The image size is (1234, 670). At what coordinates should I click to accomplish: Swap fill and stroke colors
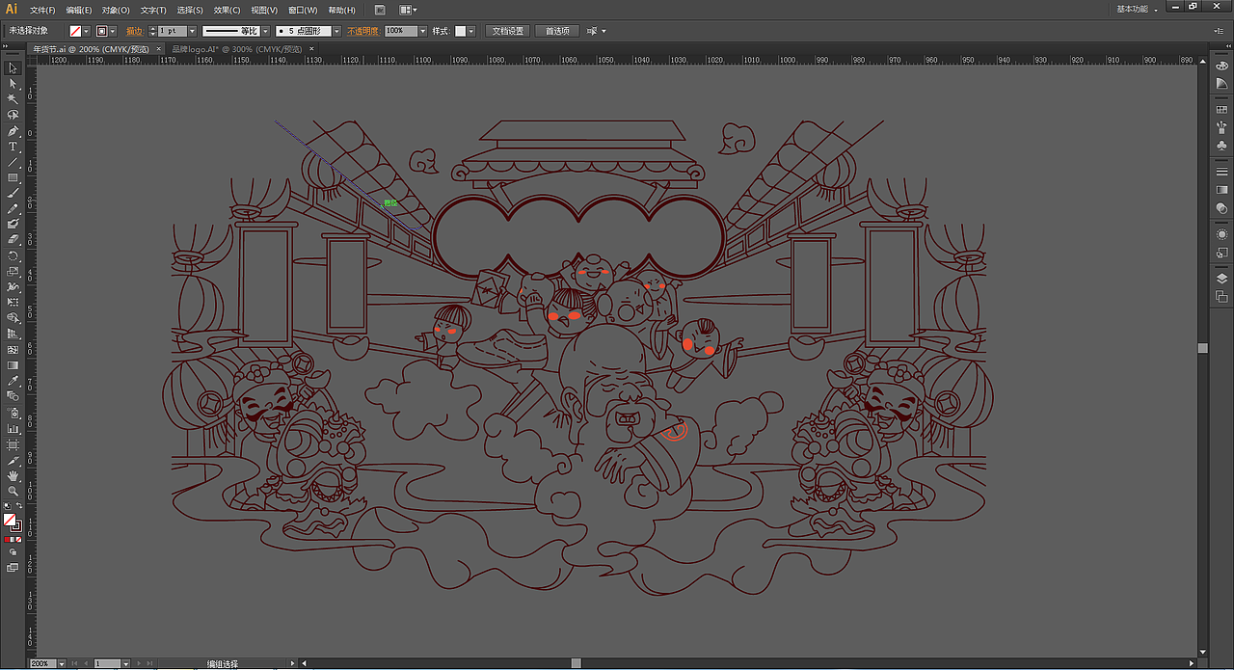(19, 506)
